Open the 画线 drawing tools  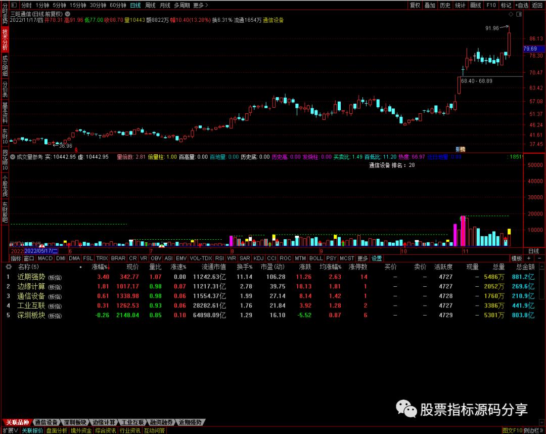click(x=476, y=5)
